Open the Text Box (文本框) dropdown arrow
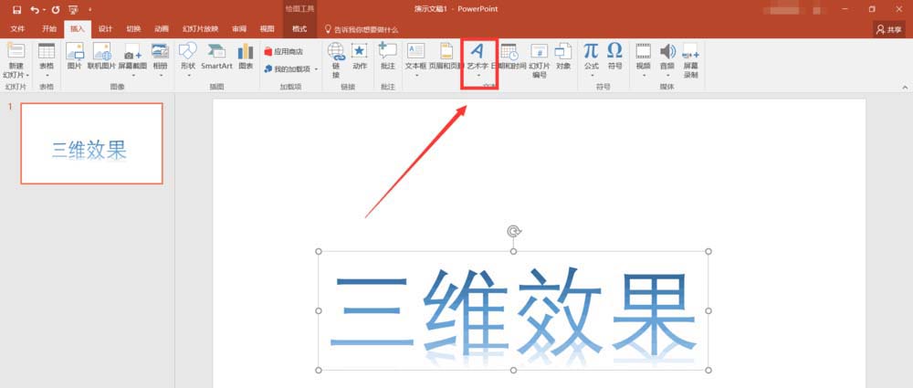Screen dimensions: 913x388 tap(415, 75)
